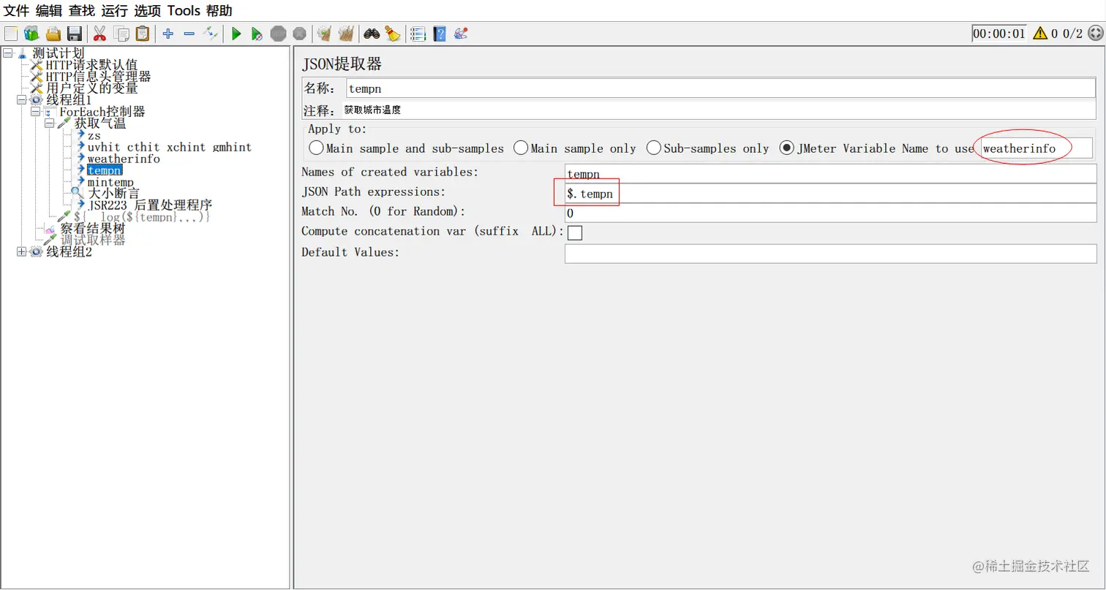The width and height of the screenshot is (1106, 590).
Task: Collapse the 测试计划 root node
Action: (x=8, y=53)
